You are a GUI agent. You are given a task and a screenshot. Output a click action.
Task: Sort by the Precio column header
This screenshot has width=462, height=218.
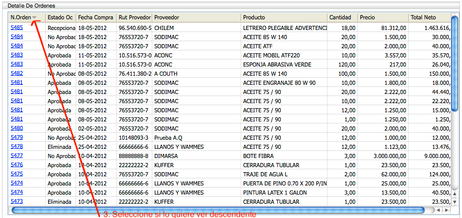pos(383,17)
